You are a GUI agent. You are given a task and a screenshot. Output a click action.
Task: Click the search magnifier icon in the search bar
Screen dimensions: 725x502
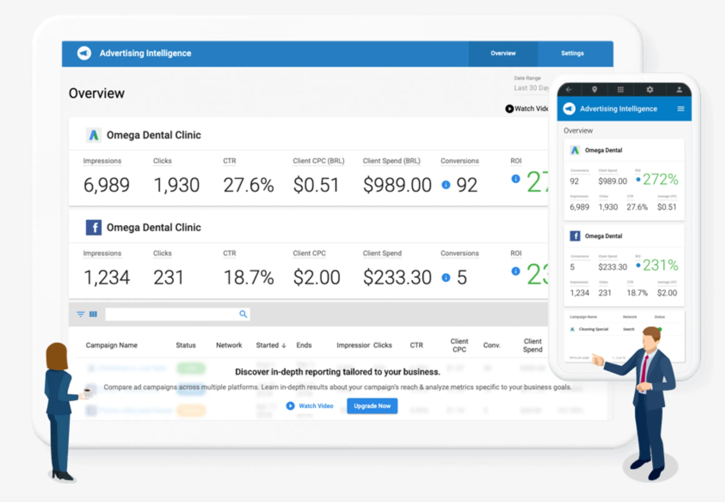point(243,314)
